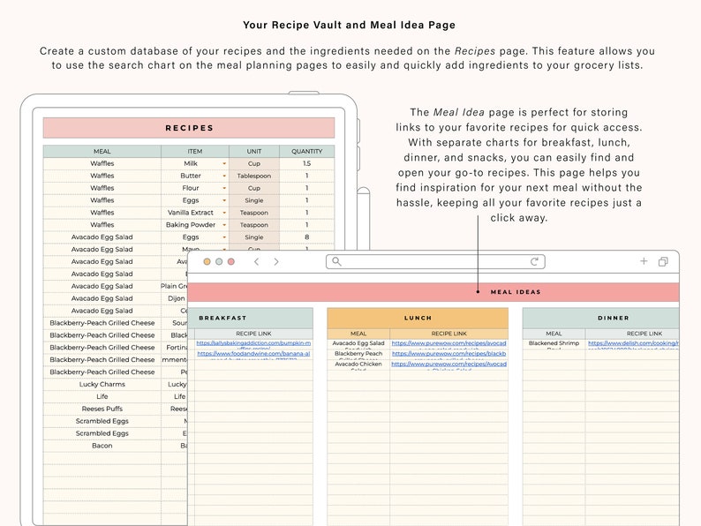Open the Flour item dropdown arrow
Image resolution: width=701 pixels, height=526 pixels.
tap(224, 188)
